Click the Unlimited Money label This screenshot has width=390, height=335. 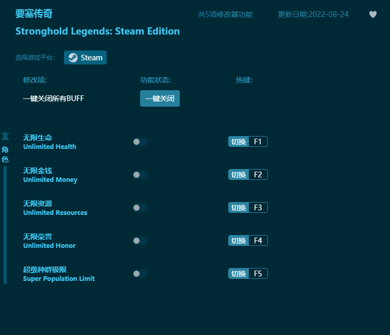point(50,180)
